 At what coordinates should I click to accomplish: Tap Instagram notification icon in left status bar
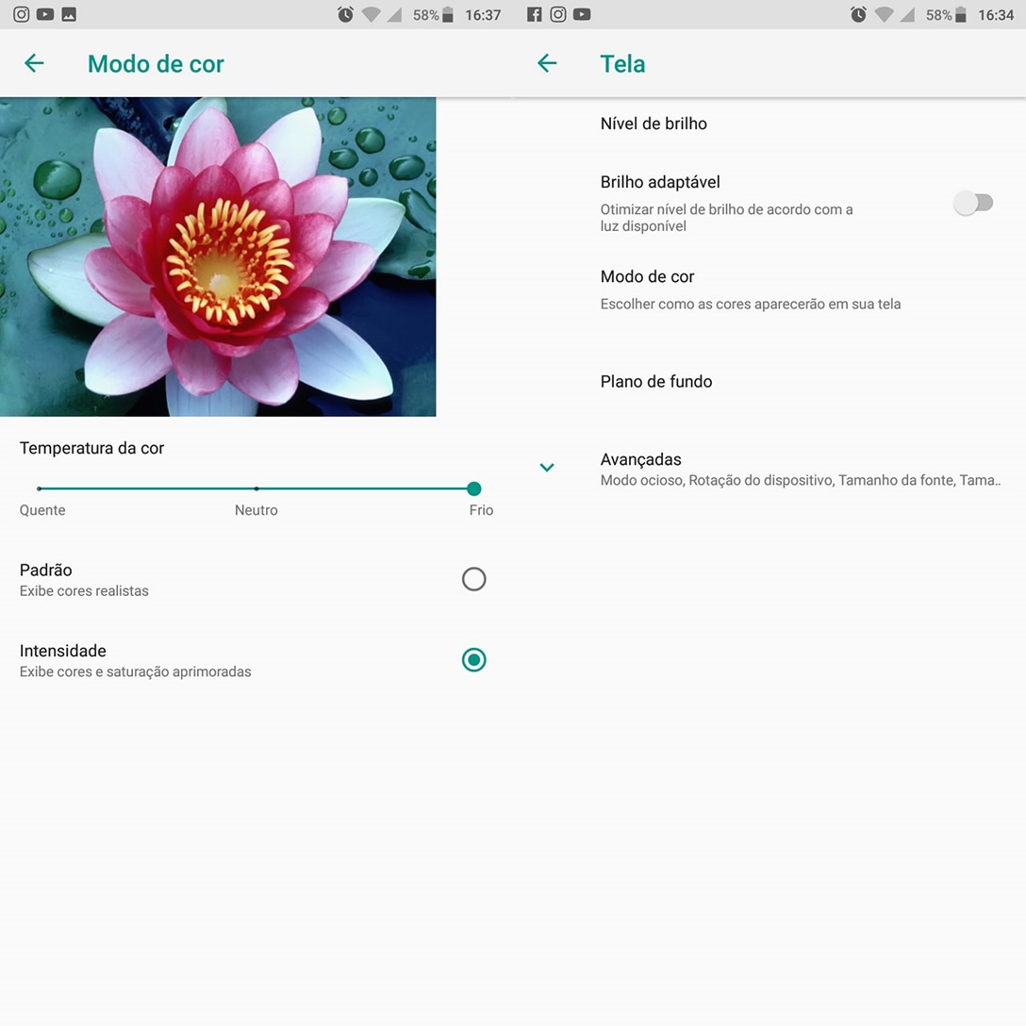[x=22, y=14]
